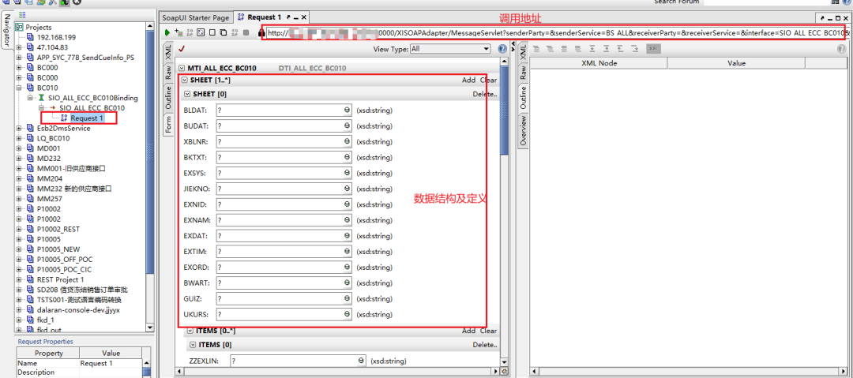This screenshot has height=378, width=853.
Task: Click the Projects root icon in navigator
Action: pyautogui.click(x=20, y=27)
